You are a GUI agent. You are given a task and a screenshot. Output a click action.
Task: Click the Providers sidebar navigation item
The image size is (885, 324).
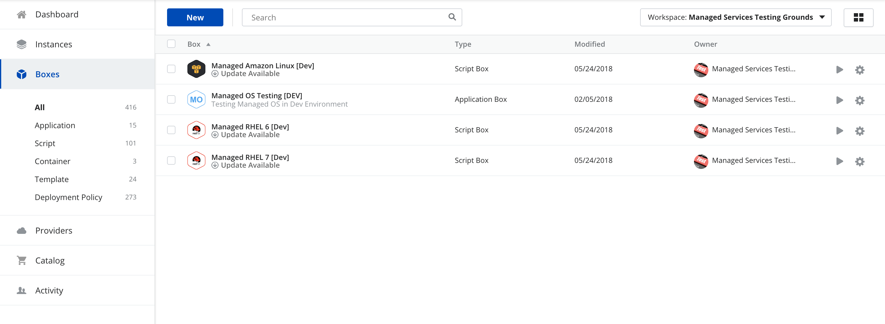54,230
